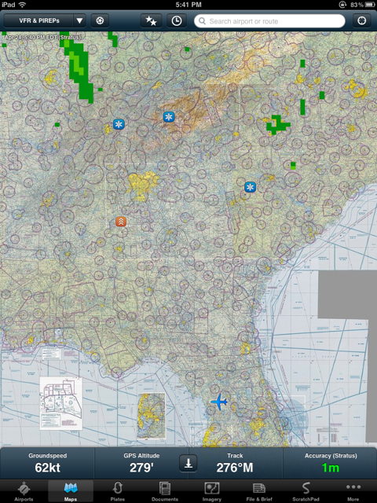Tap the weather timestamp label Apr 24 (Stratus)

(x=42, y=37)
